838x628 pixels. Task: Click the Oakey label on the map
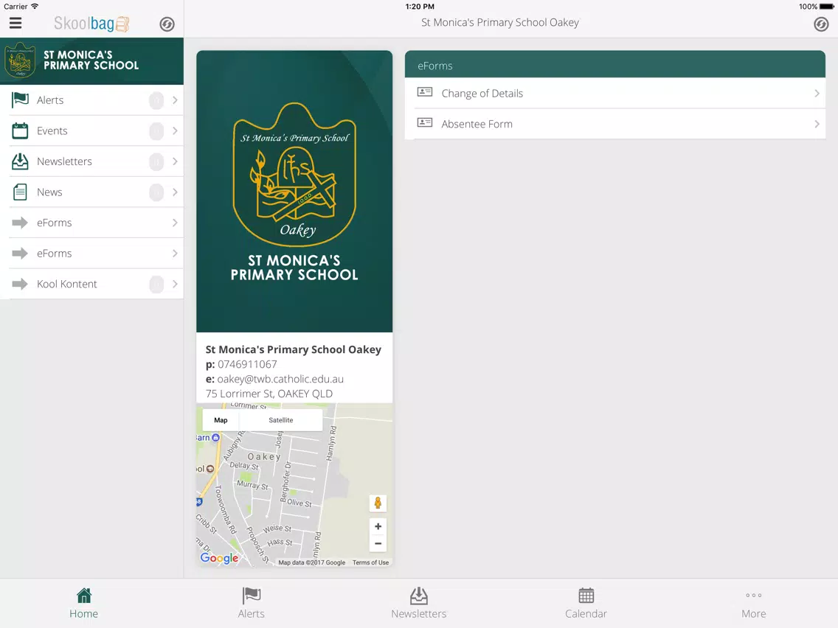(264, 456)
